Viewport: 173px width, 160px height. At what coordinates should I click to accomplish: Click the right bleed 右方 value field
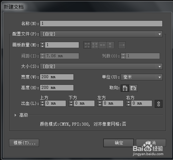(142, 103)
